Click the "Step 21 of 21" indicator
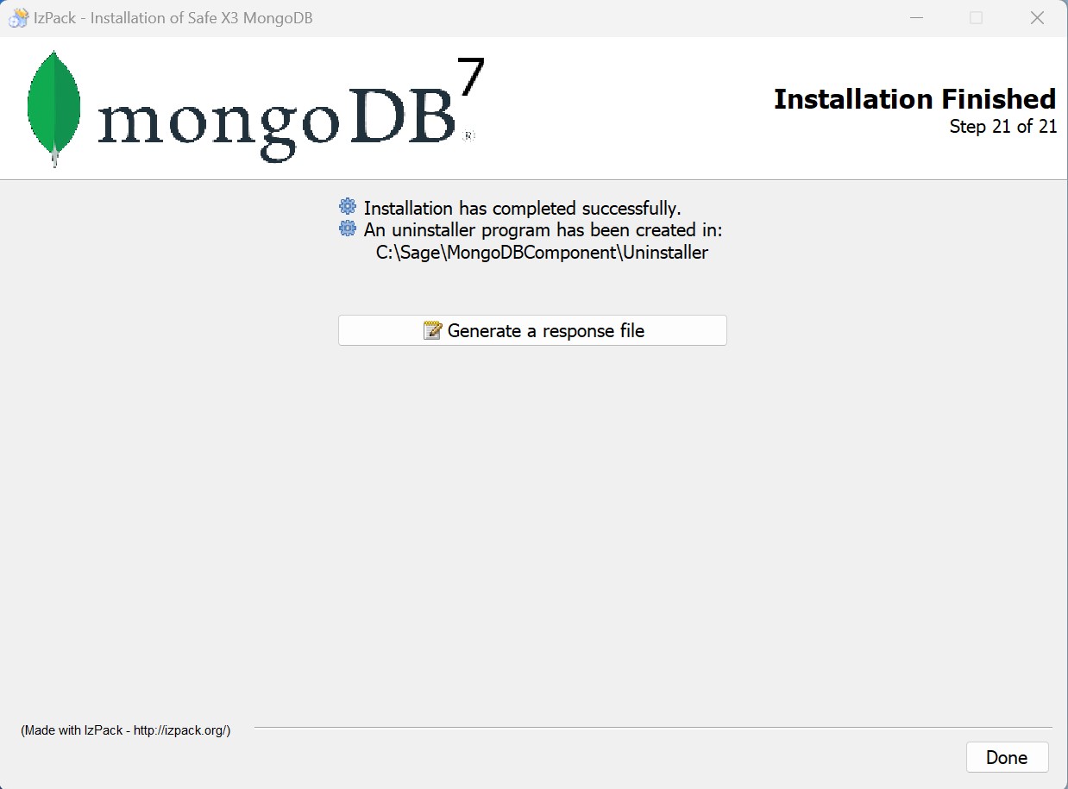Image resolution: width=1068 pixels, height=789 pixels. tap(1002, 127)
